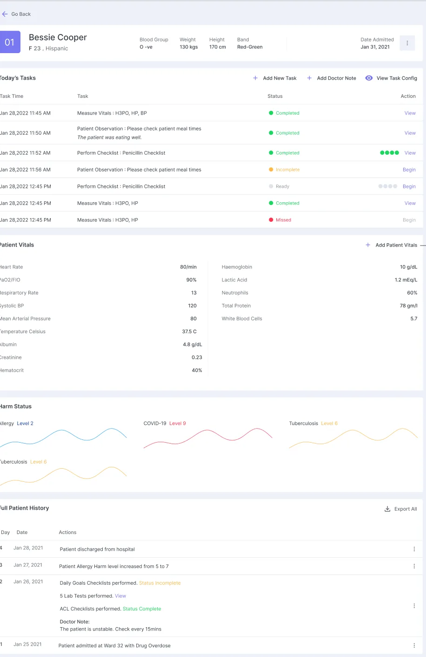Open the options menu for the Jan 26, 2021 history row
Screen dimensions: 426x657
tap(414, 606)
